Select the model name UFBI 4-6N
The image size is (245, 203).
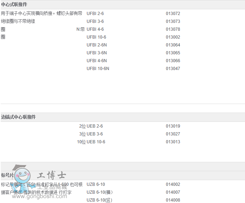(x=97, y=61)
